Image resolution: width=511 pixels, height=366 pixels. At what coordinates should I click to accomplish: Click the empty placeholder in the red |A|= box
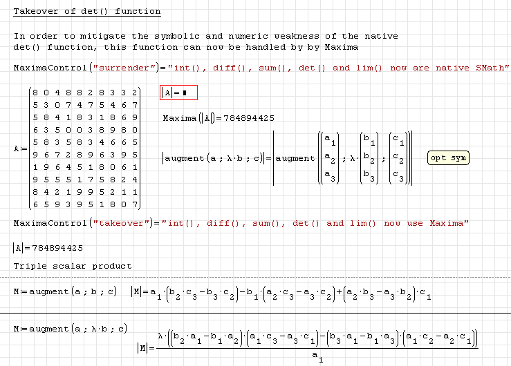185,93
